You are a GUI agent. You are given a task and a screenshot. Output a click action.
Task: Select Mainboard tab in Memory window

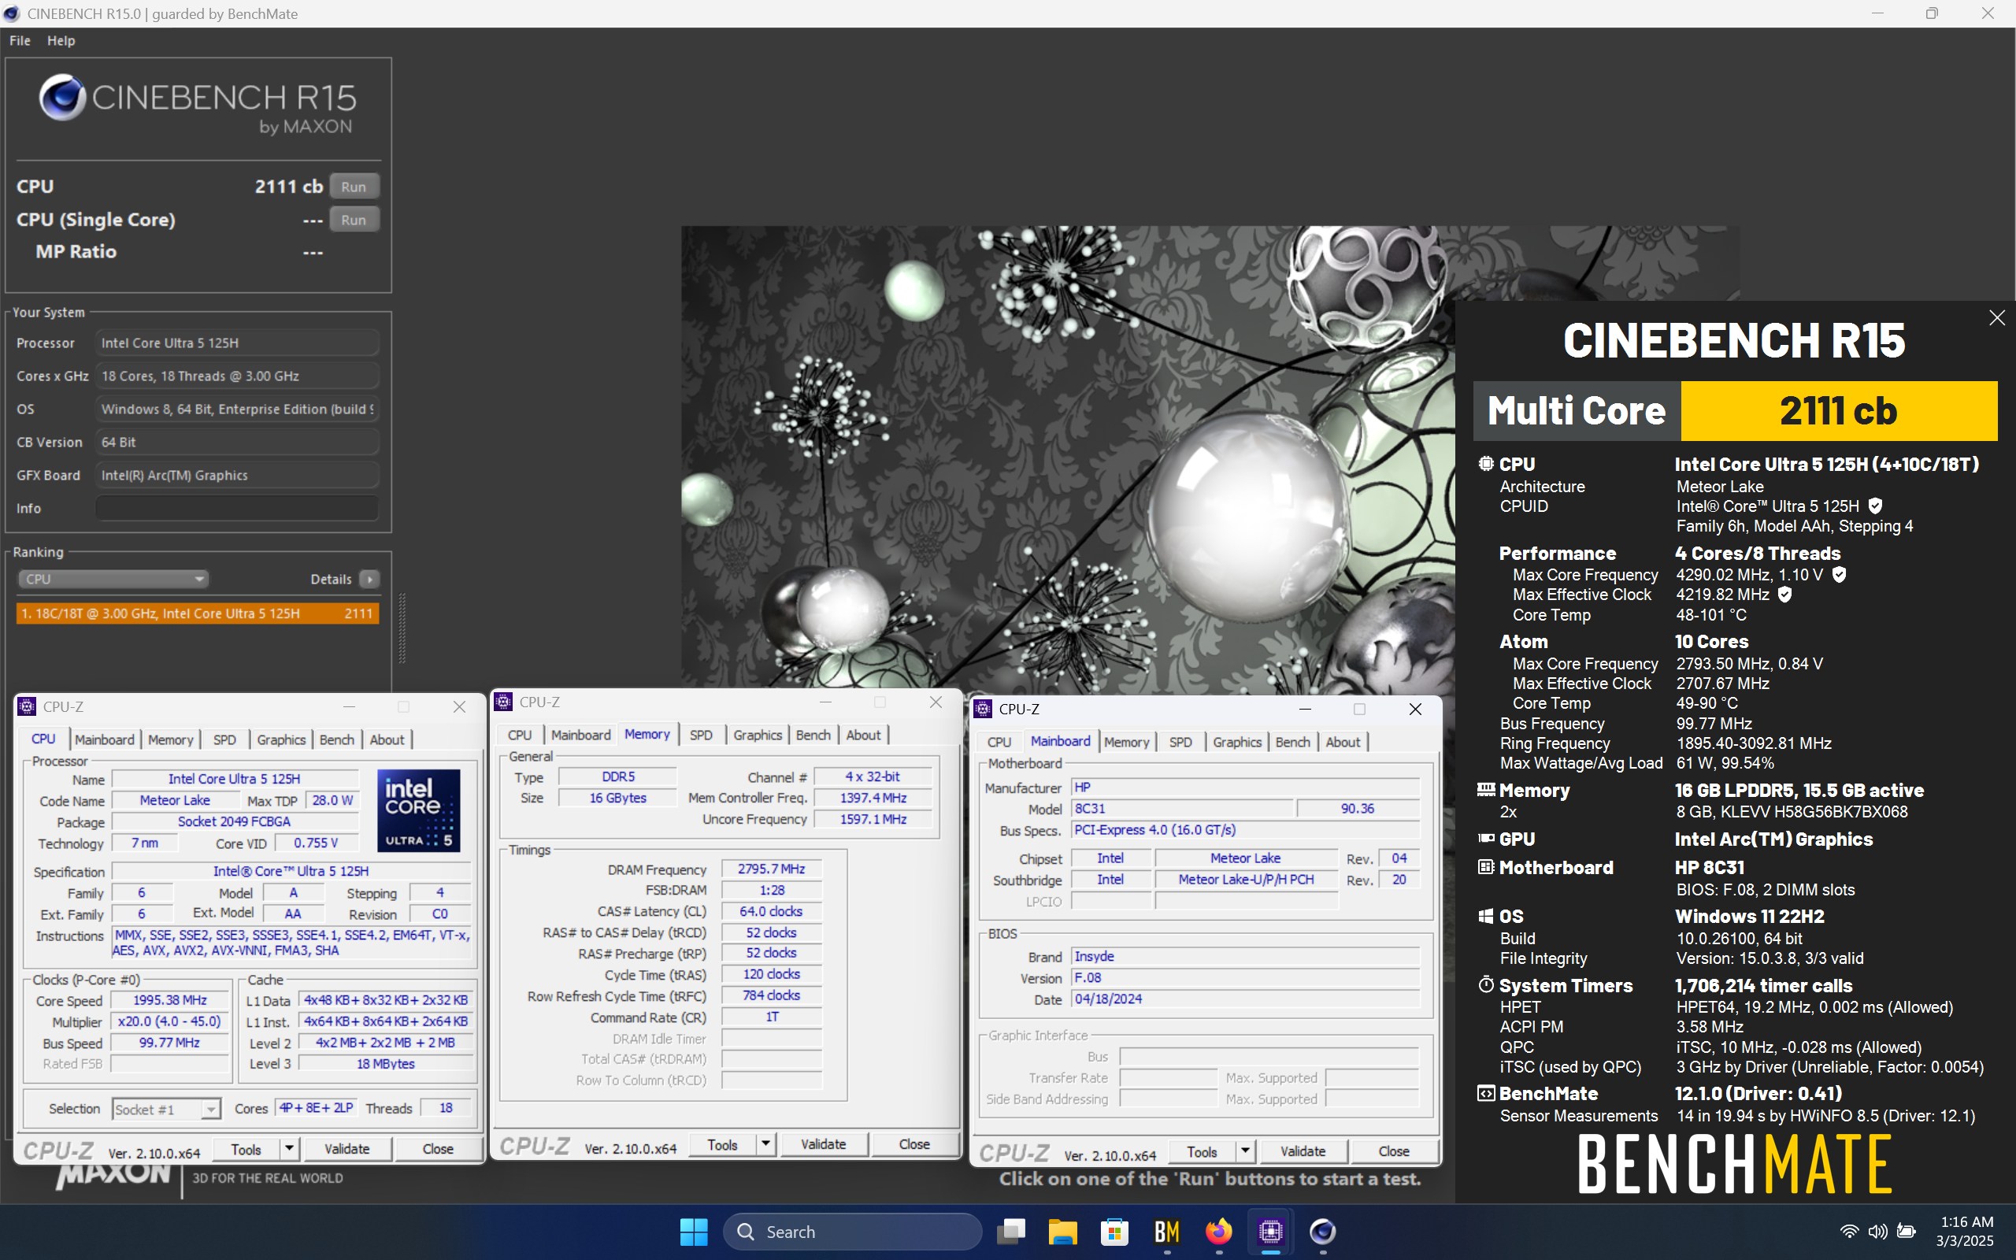click(x=580, y=734)
